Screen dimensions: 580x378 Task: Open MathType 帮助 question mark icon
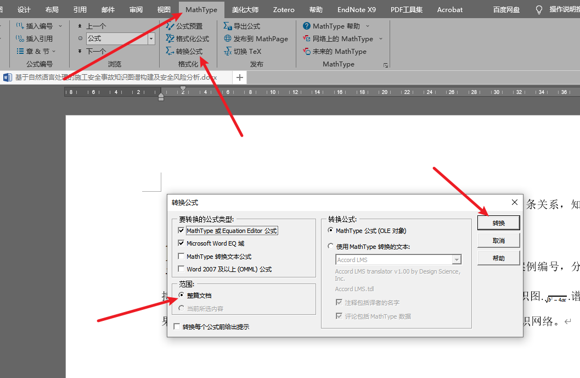pos(306,26)
